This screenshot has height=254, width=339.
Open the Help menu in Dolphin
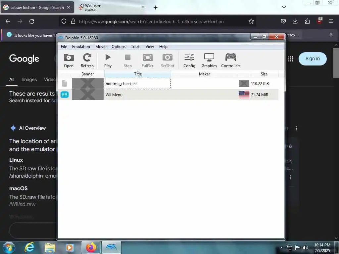click(163, 47)
